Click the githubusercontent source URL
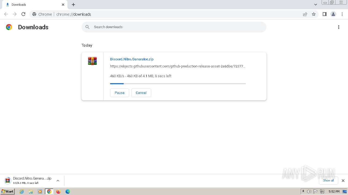Image resolution: width=348 pixels, height=195 pixels. (178, 66)
